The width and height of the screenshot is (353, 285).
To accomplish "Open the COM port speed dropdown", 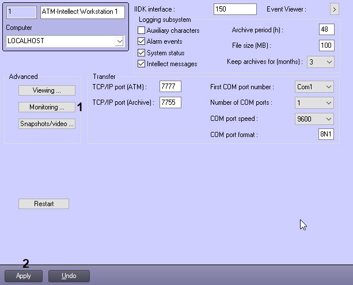I will [x=314, y=119].
